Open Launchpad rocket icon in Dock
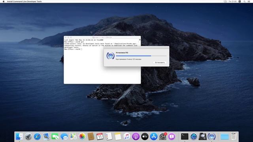Screen dimensions: 253x142 pyautogui.click(x=28, y=136)
